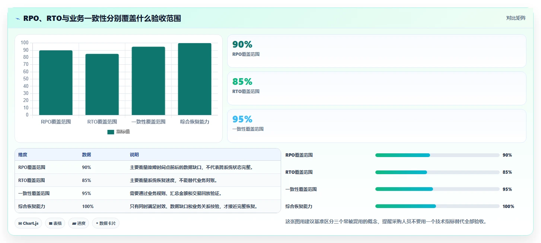Click the 100% value in table
The width and height of the screenshot is (541, 243).
point(88,207)
